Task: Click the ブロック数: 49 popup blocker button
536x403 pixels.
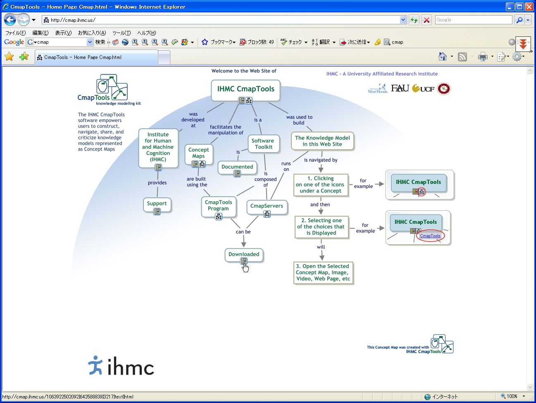Action: [257, 42]
